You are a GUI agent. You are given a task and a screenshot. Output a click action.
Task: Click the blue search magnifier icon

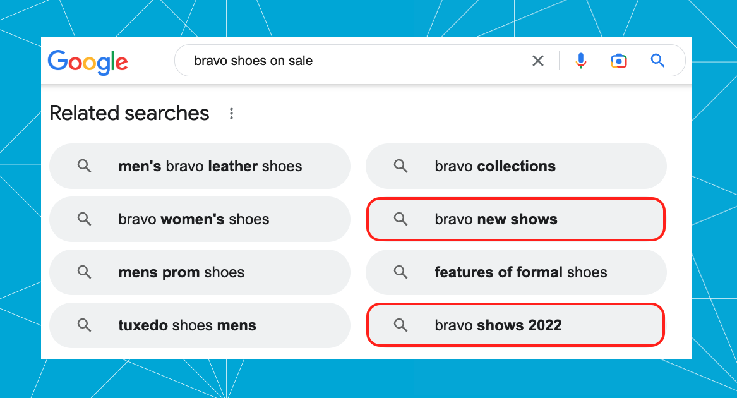[x=657, y=61]
